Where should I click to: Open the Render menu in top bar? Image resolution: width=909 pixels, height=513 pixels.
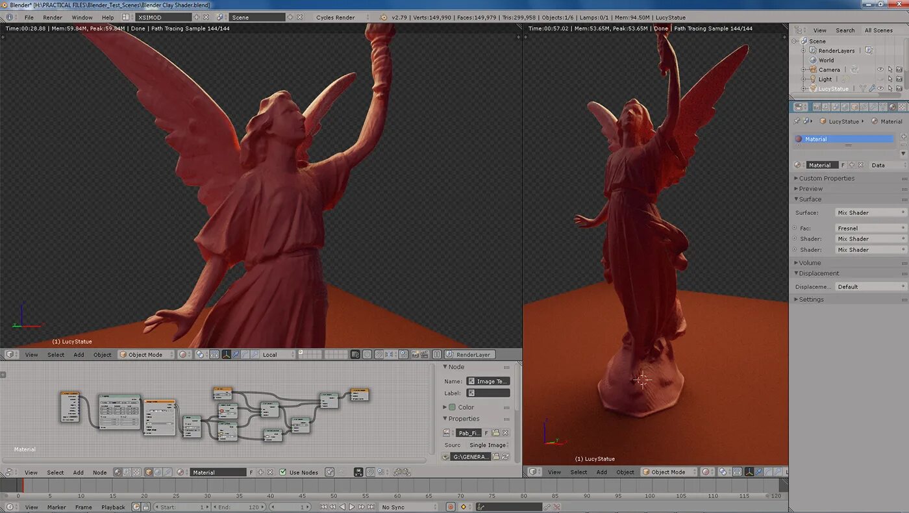[x=53, y=18]
